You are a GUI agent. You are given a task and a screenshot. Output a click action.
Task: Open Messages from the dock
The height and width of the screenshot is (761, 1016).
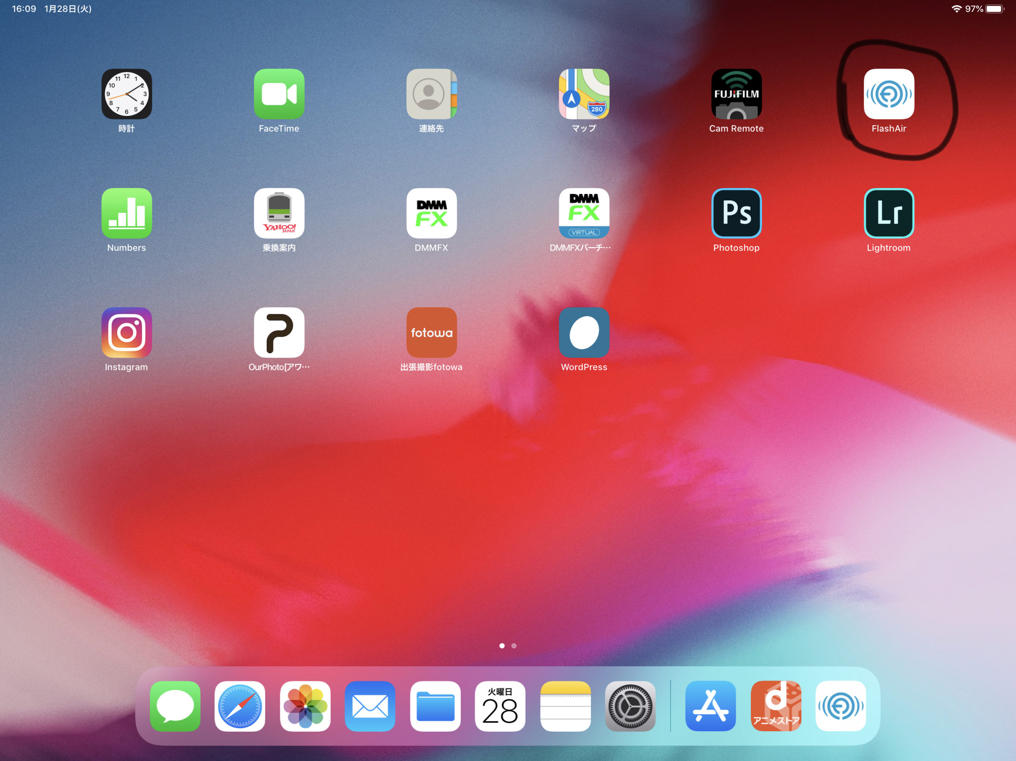pos(175,706)
